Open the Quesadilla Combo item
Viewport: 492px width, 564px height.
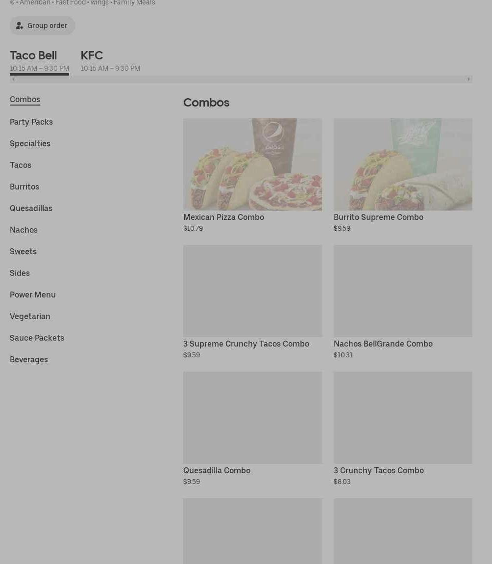(217, 470)
